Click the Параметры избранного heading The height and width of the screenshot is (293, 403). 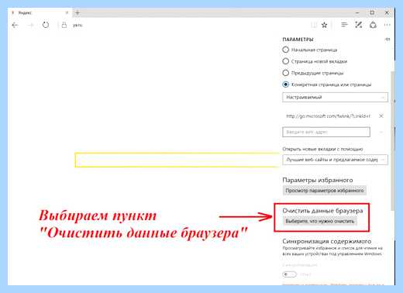318,180
